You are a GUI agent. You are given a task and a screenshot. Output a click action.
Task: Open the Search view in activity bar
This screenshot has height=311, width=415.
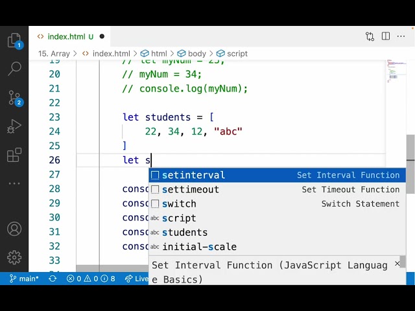coord(14,69)
